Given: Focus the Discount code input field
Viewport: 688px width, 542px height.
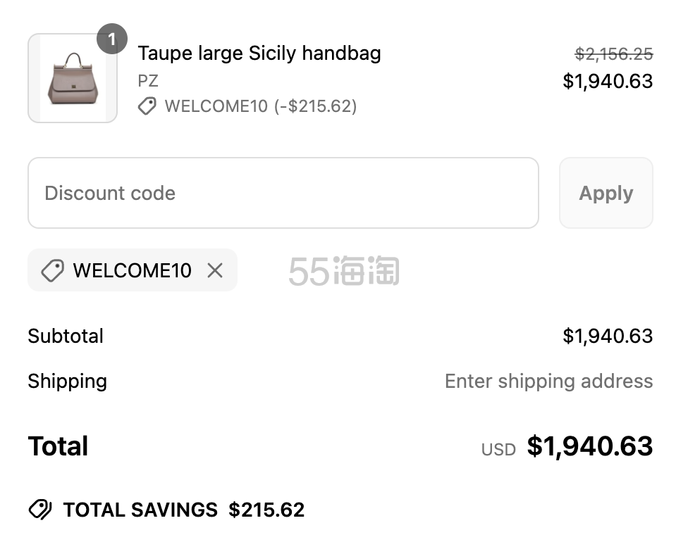Looking at the screenshot, I should pos(283,193).
